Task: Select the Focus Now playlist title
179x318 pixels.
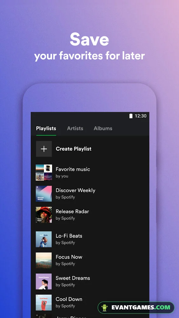Action: 69,257
